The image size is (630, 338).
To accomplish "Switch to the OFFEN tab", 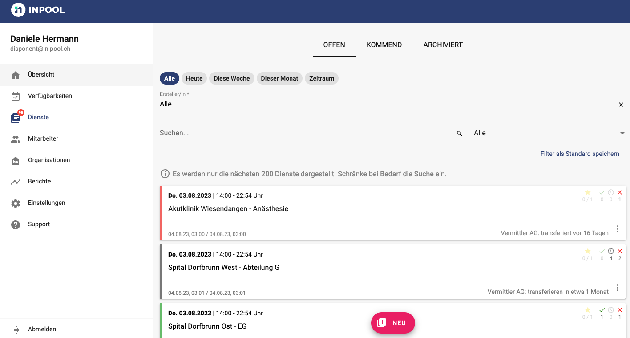I will click(334, 45).
